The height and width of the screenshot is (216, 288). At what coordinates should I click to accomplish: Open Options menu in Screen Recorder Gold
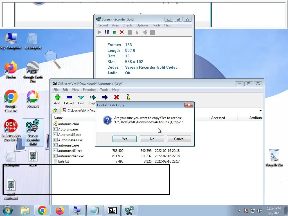coord(142,25)
